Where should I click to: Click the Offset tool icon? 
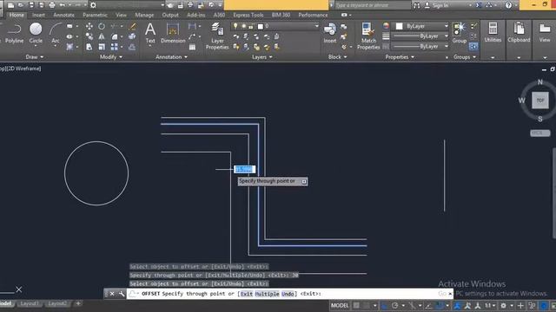[132, 47]
